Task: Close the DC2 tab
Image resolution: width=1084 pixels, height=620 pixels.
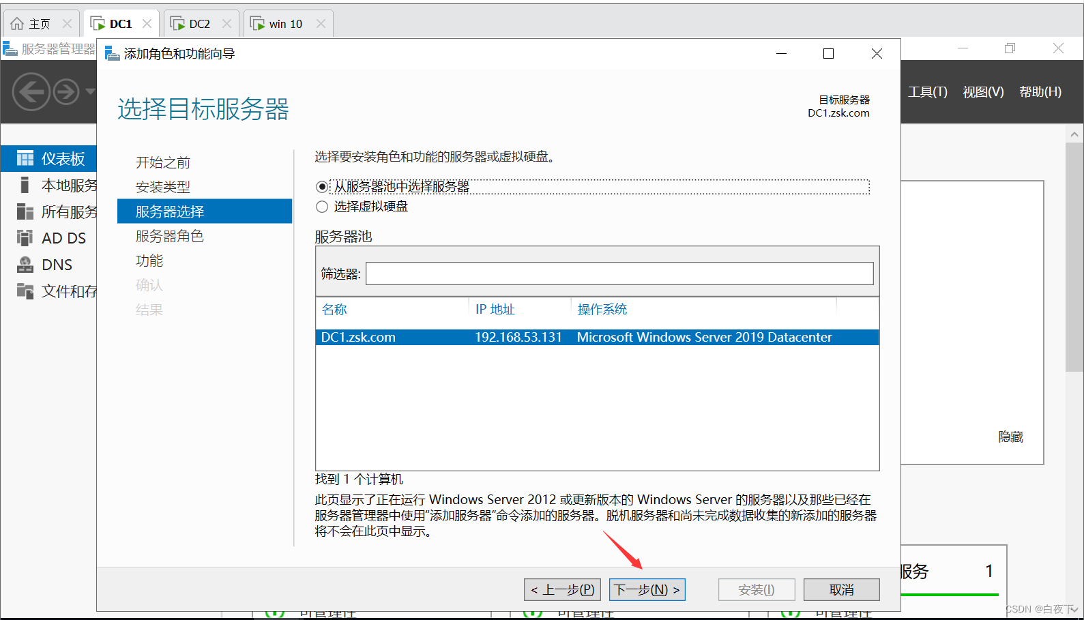Action: pos(226,24)
